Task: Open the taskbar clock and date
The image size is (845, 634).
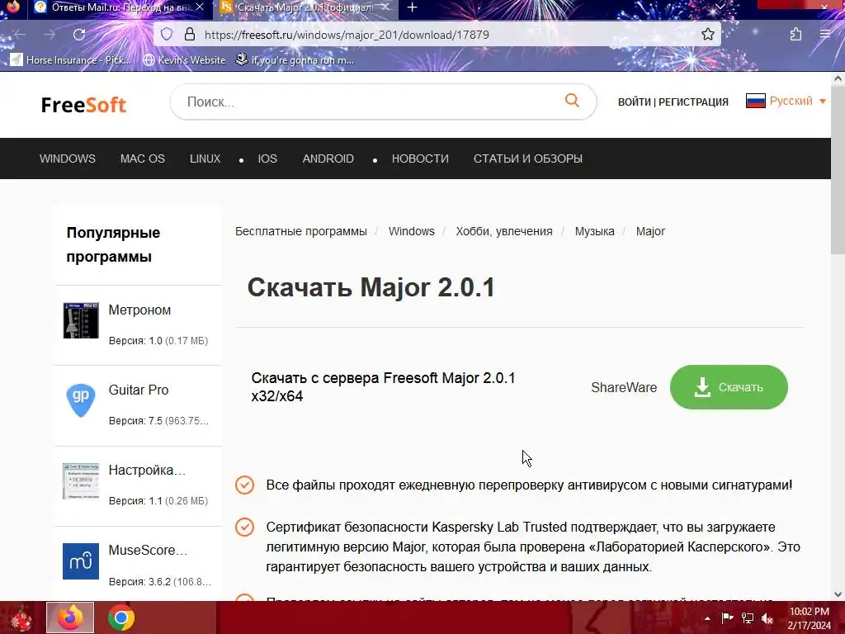Action: (810, 618)
